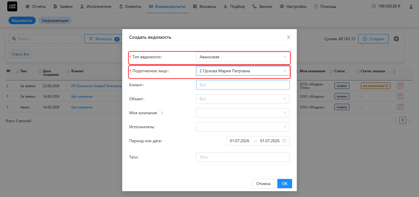Sort by Статус оплаты column arrows

coord(395,71)
